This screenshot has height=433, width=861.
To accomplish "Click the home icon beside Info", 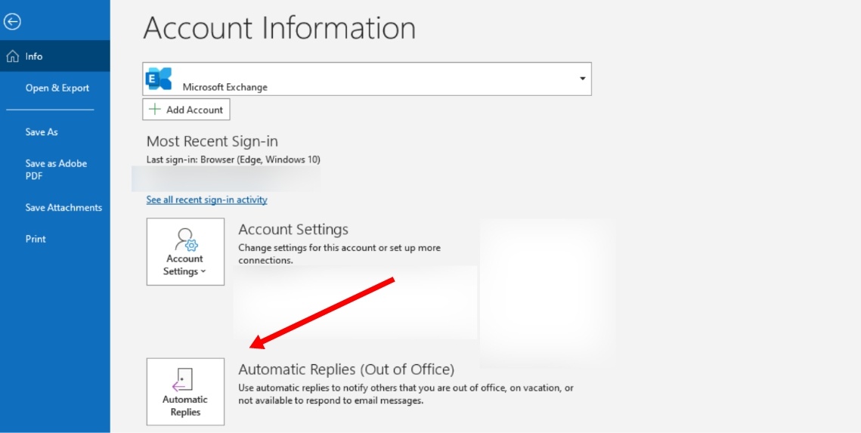I will point(12,57).
